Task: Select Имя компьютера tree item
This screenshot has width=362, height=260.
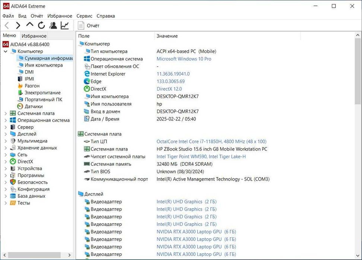Action: (44, 65)
